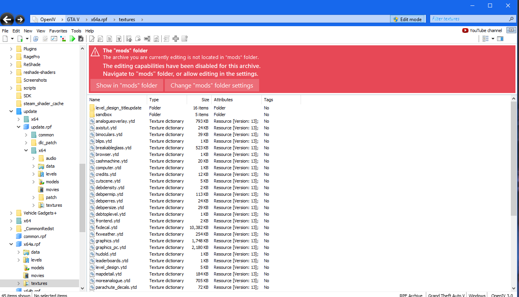This screenshot has height=297, width=519.
Task: Expand the audio folder
Action: click(x=34, y=158)
